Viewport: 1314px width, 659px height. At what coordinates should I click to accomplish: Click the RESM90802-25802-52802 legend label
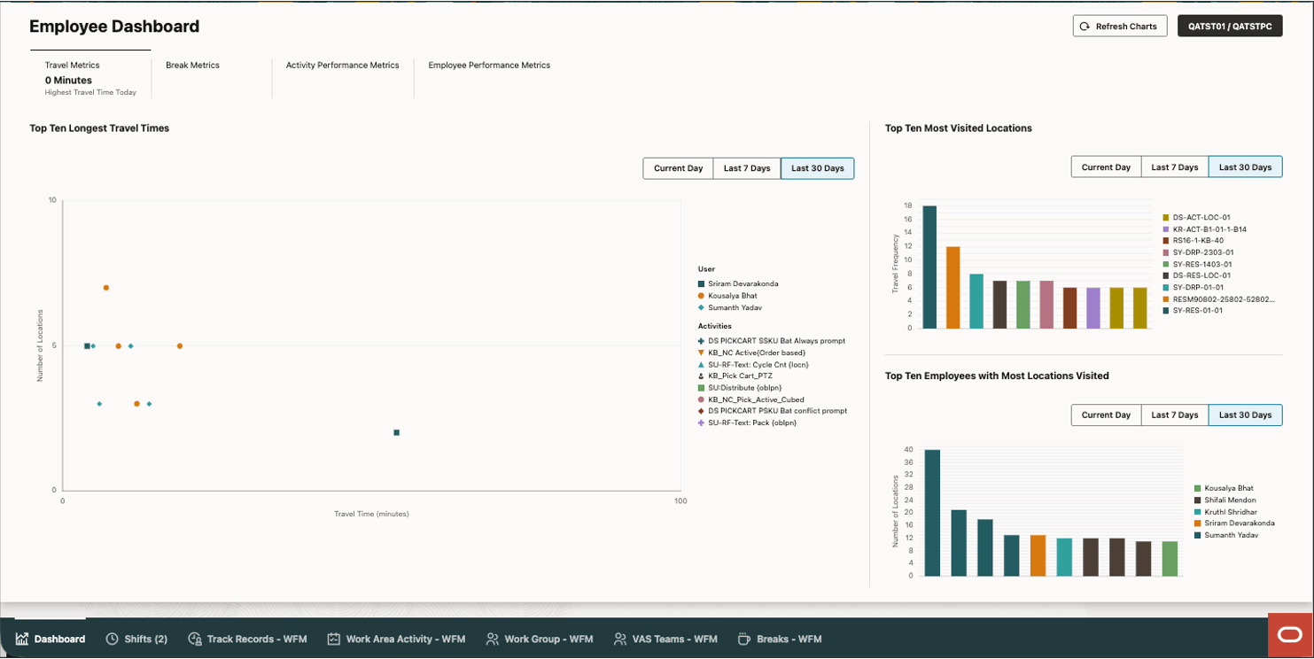pyautogui.click(x=1224, y=299)
